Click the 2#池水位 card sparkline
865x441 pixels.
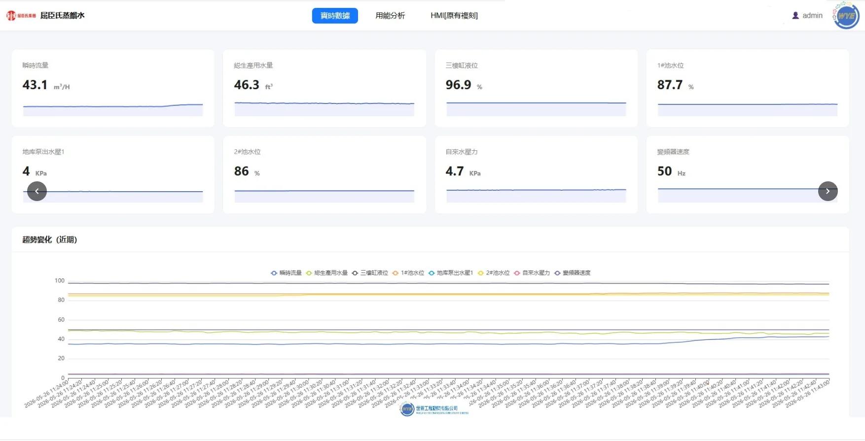click(x=324, y=196)
